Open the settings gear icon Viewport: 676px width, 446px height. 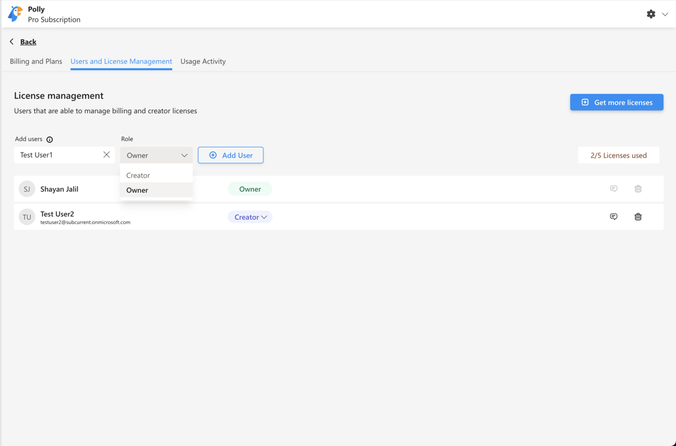tap(651, 13)
